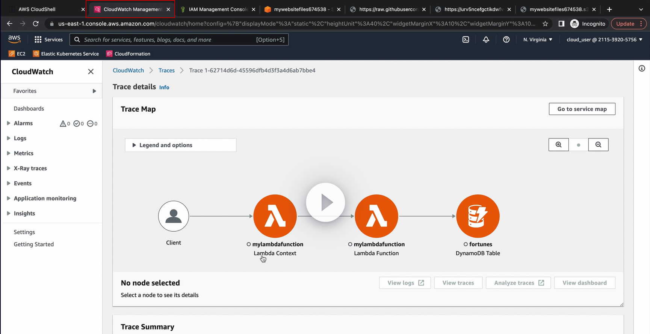Open the Services grid menu

48,39
